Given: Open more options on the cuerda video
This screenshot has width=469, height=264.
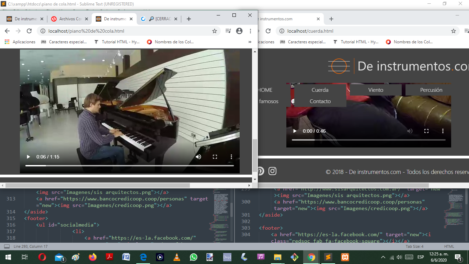Looking at the screenshot, I should click(x=443, y=131).
